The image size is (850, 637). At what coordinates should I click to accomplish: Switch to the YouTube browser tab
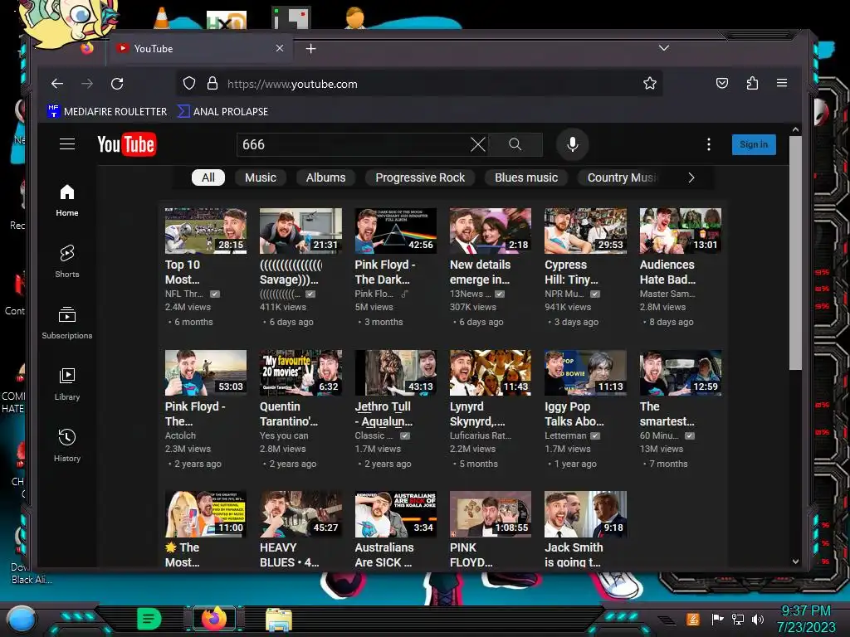(x=201, y=49)
